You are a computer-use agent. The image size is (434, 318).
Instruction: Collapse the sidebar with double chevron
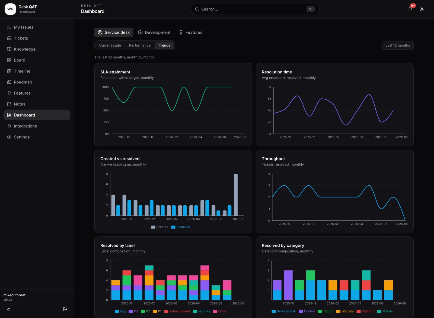[x=9, y=309]
